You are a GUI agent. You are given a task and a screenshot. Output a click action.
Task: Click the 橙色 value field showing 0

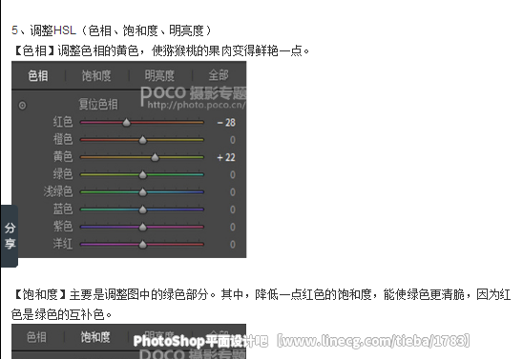[233, 140]
